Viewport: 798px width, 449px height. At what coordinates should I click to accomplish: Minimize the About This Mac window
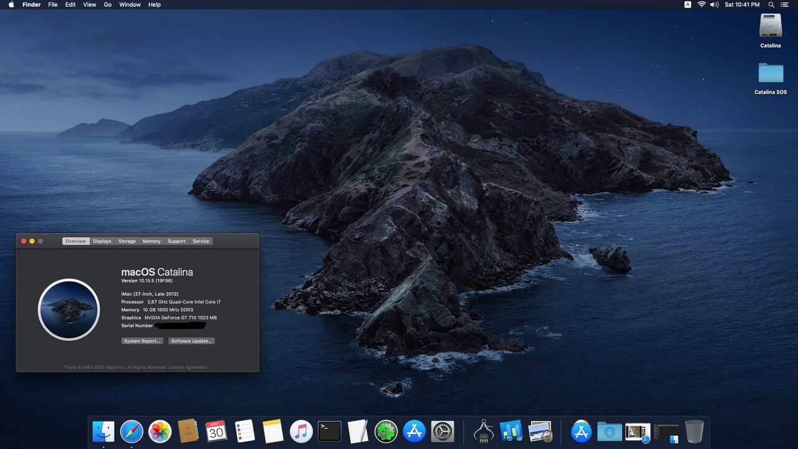click(x=32, y=241)
